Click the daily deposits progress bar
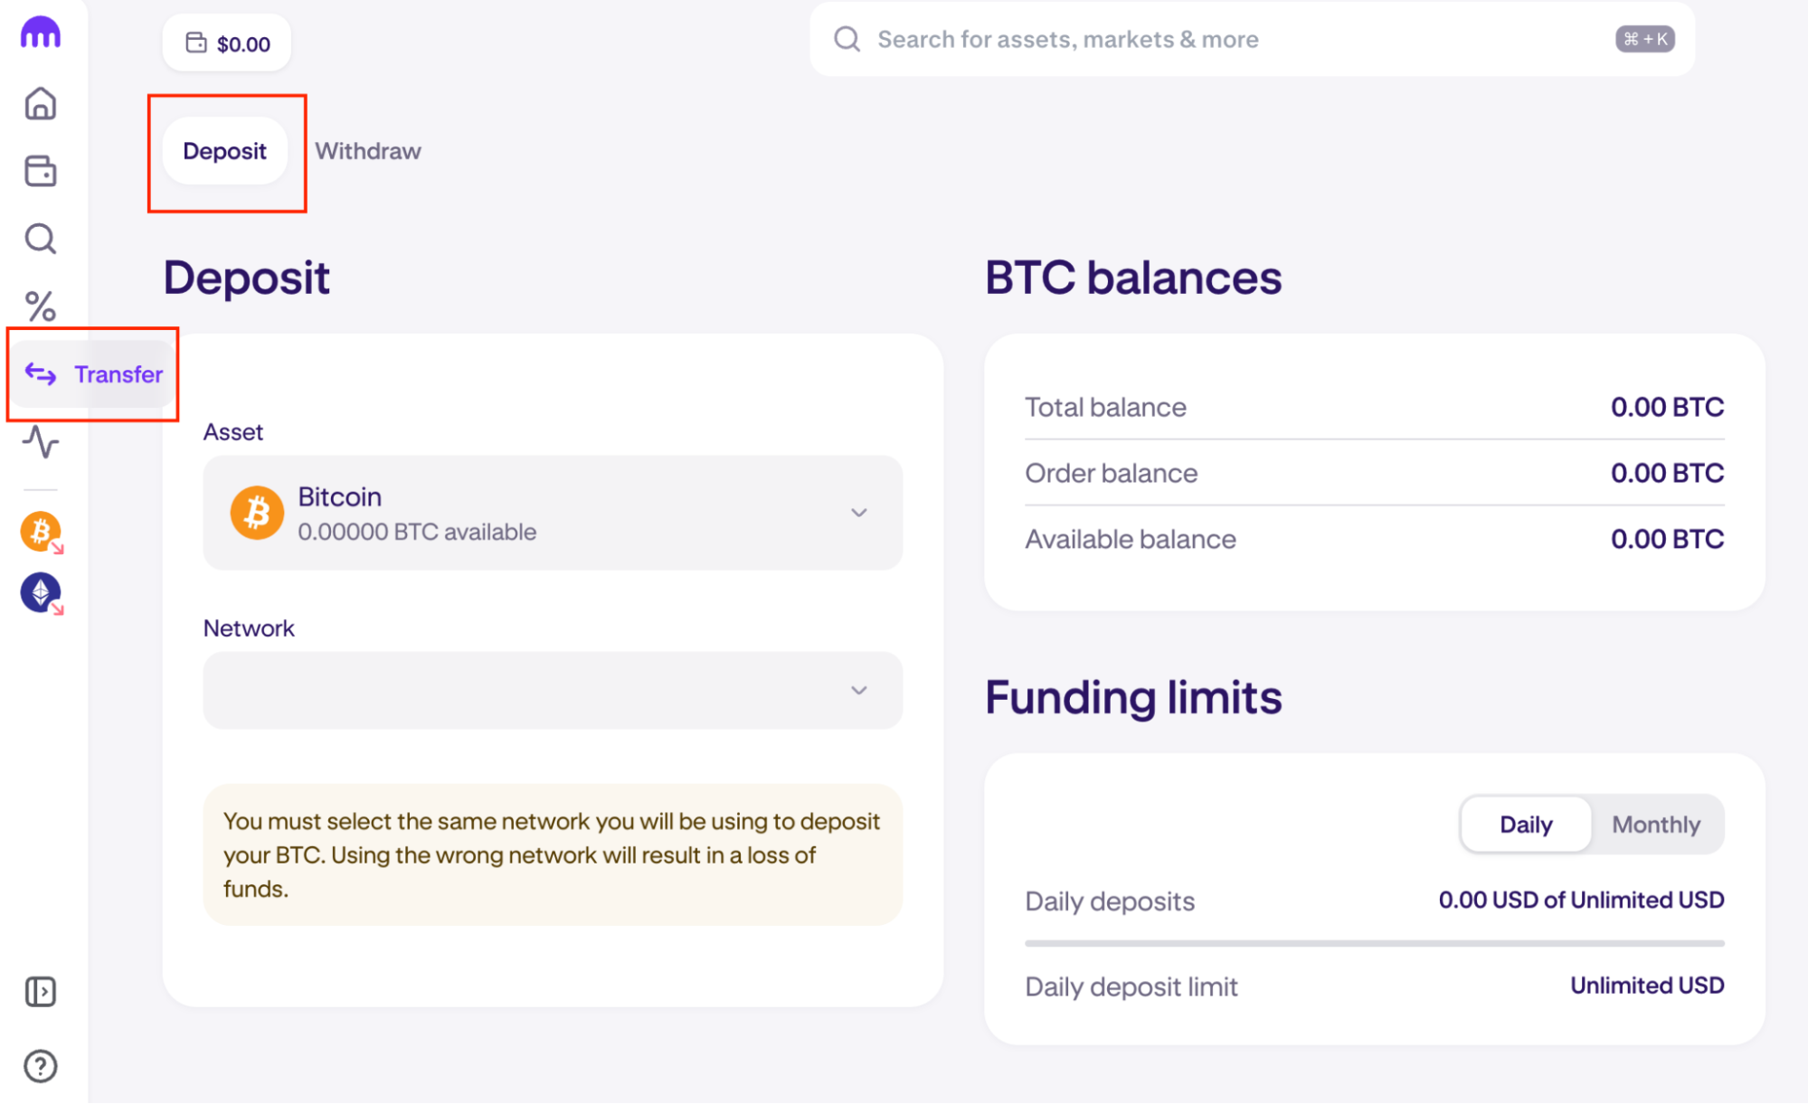1808x1104 pixels. pos(1374,943)
